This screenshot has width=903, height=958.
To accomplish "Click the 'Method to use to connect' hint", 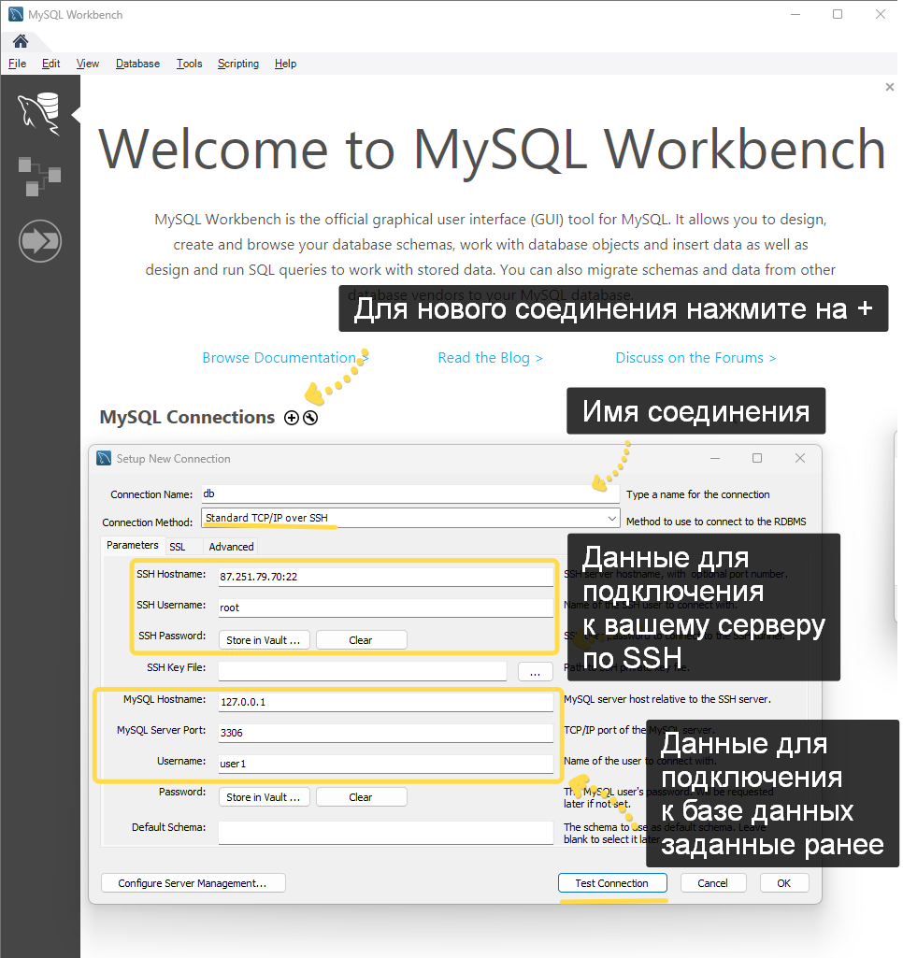I will (716, 522).
